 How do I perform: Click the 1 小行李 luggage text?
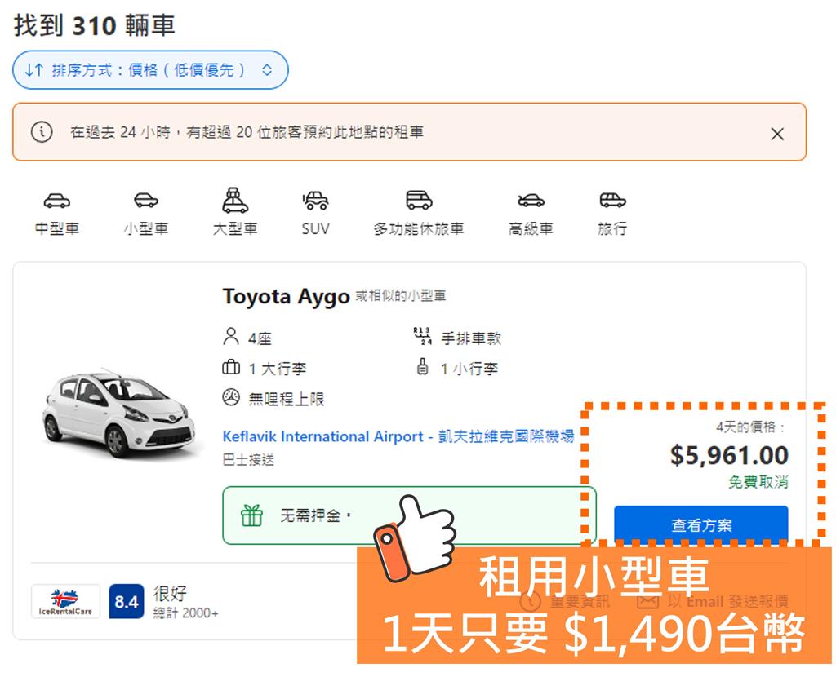pyautogui.click(x=469, y=369)
